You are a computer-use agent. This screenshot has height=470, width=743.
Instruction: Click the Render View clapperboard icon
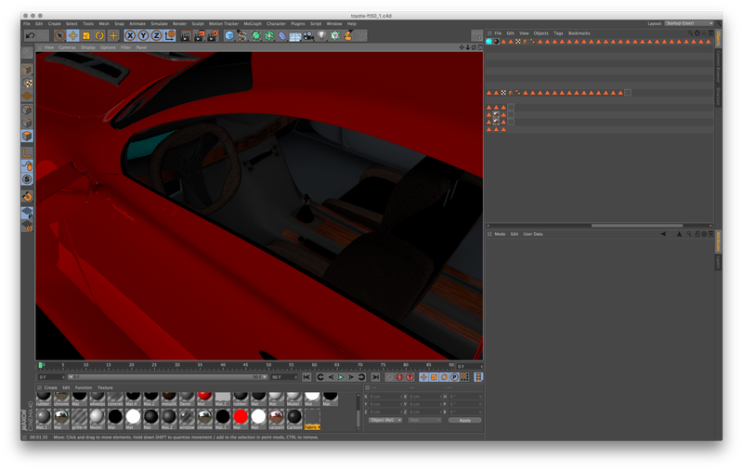click(186, 35)
